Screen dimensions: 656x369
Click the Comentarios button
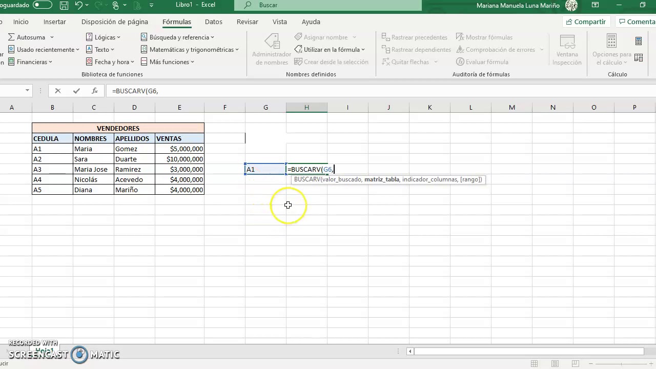[636, 22]
